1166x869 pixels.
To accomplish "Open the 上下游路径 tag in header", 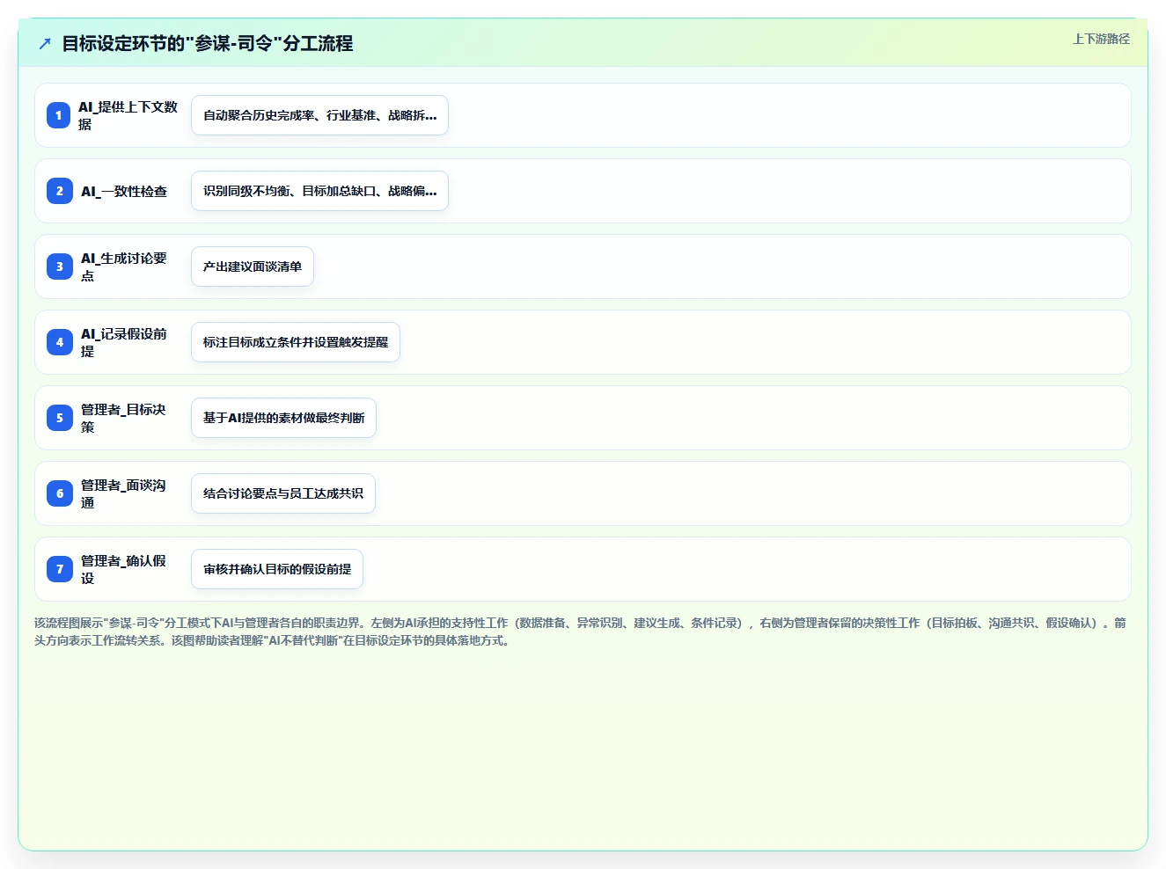I will point(1101,39).
